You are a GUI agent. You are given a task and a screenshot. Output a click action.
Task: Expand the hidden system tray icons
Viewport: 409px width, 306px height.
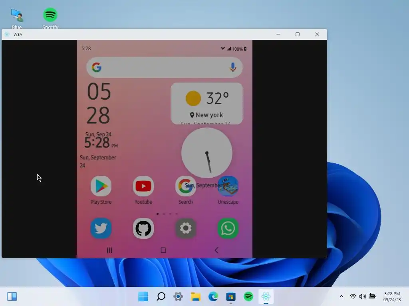[x=341, y=296]
